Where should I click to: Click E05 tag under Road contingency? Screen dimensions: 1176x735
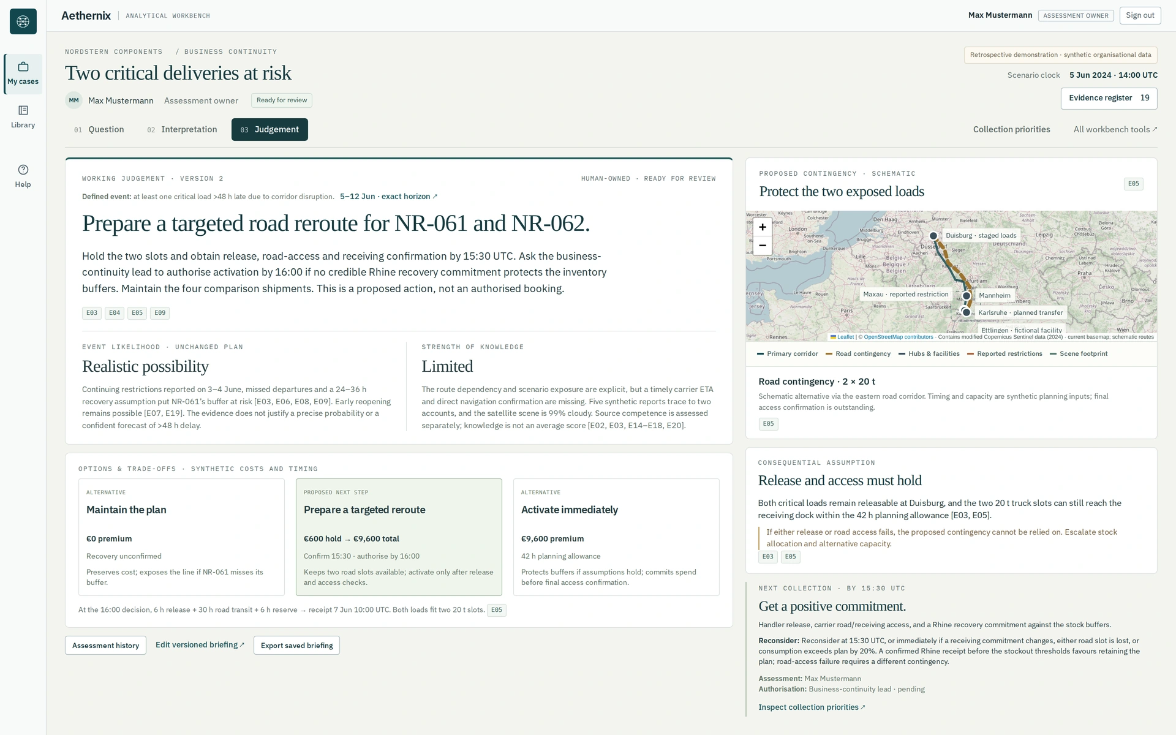coord(768,424)
